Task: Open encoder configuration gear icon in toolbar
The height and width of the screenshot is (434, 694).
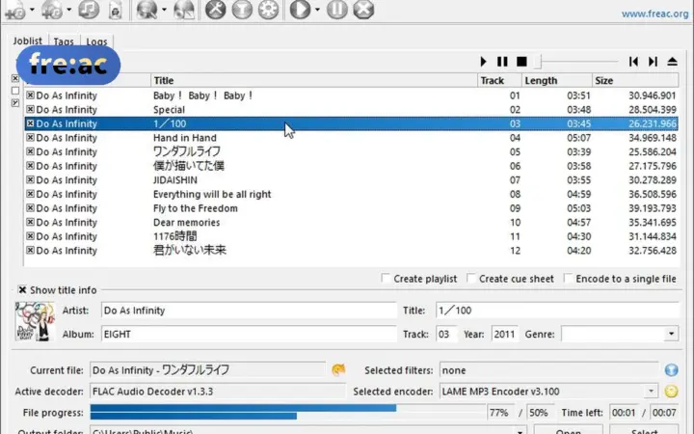Action: (269, 10)
